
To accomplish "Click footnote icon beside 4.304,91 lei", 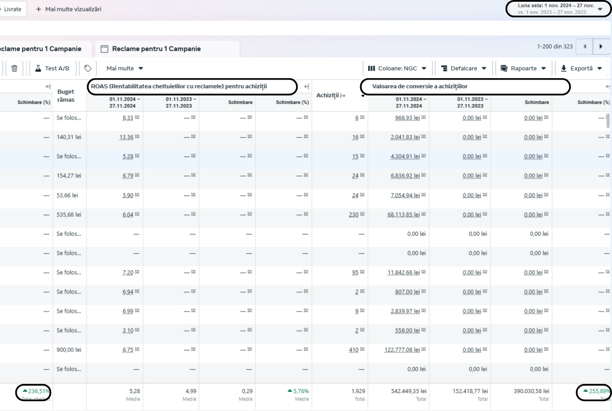I will tap(424, 156).
